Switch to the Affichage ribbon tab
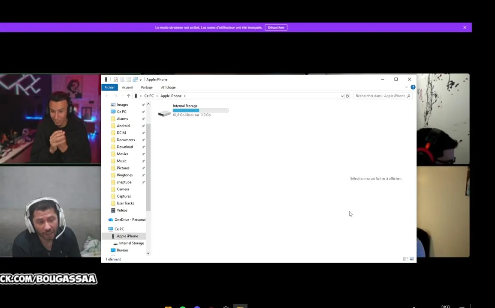Image resolution: width=495 pixels, height=308 pixels. coord(168,88)
